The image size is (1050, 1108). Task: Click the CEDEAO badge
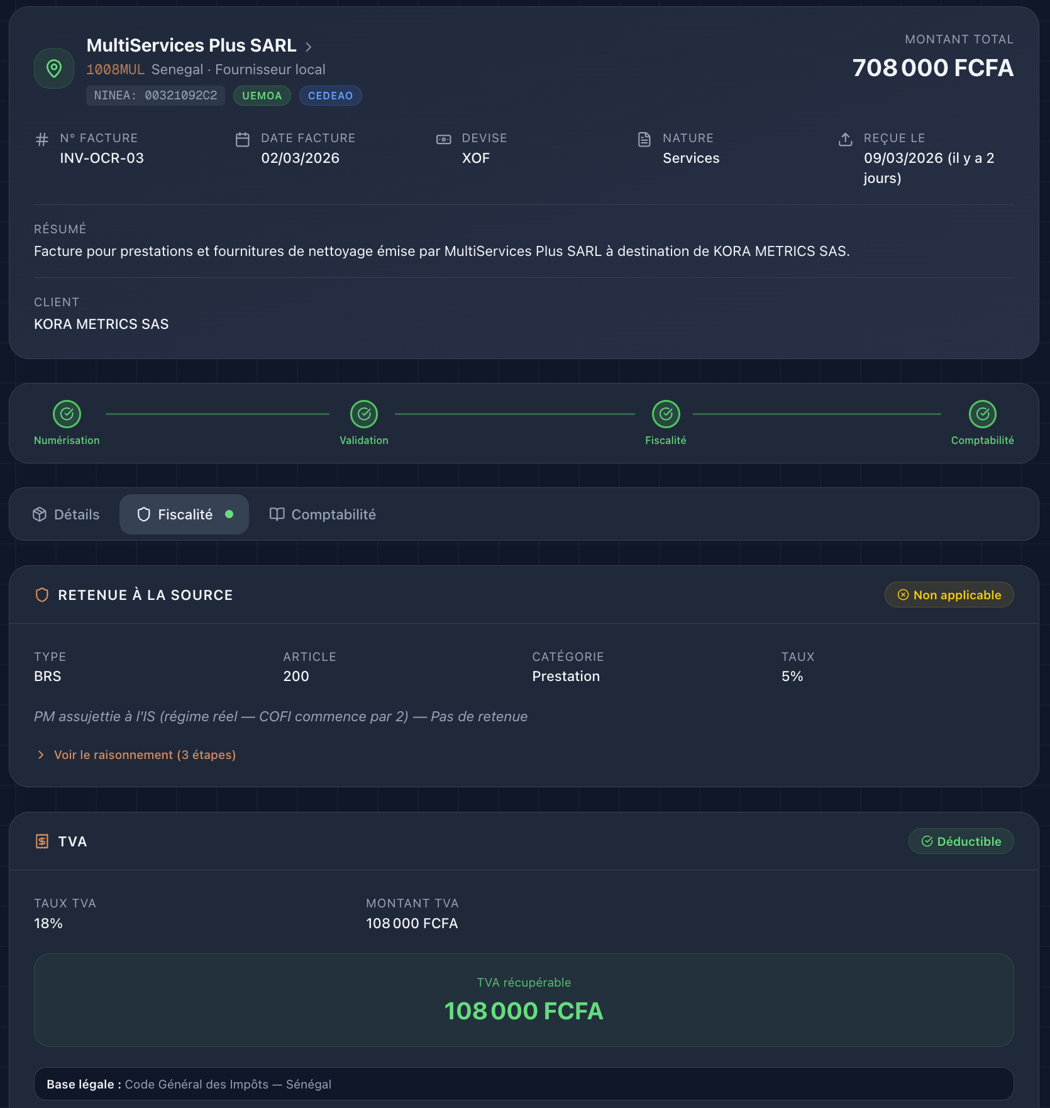330,96
